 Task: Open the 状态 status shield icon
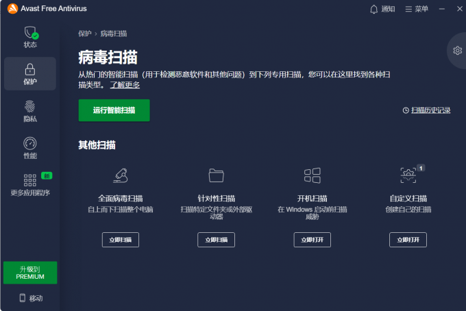click(x=31, y=32)
